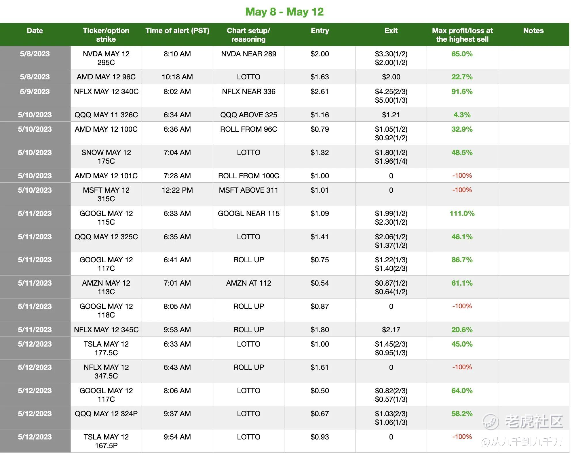Select the Max profit/loss column header
Viewport: 574px width, 455px height.
coord(462,35)
